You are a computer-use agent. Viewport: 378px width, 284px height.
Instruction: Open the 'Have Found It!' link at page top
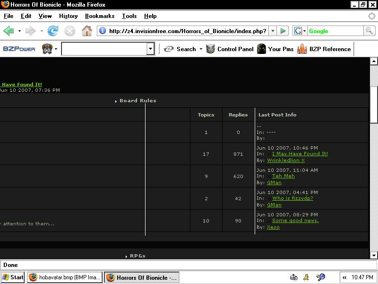[x=21, y=85]
